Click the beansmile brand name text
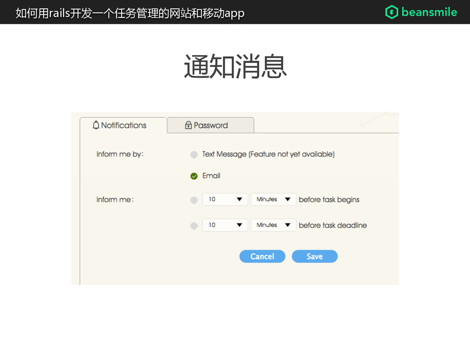Image resolution: width=470 pixels, height=353 pixels. (429, 12)
